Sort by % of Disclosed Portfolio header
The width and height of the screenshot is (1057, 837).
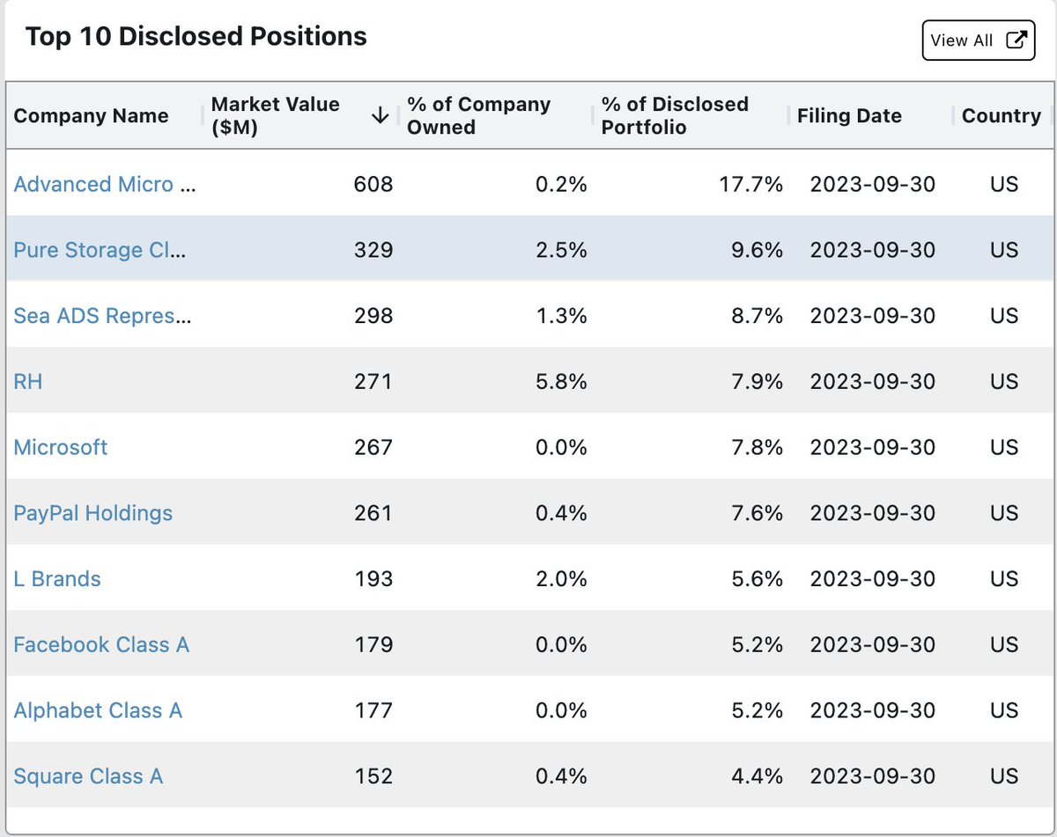pyautogui.click(x=675, y=116)
